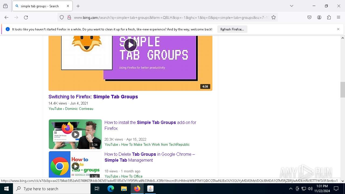The height and width of the screenshot is (194, 345).
Task: Click the meet-now tray icon
Action: [297, 189]
